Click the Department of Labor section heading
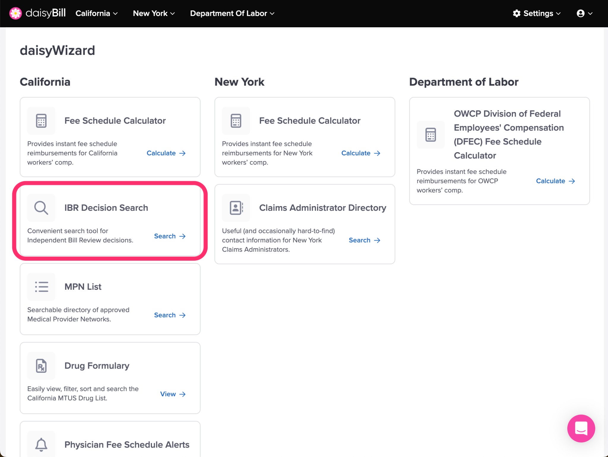The height and width of the screenshot is (457, 608). coord(464,82)
